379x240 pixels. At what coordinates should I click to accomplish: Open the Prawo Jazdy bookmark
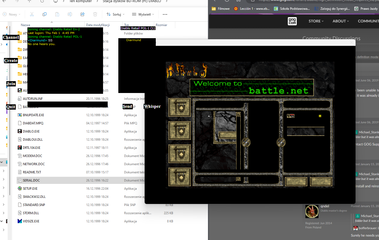pyautogui.click(x=366, y=9)
